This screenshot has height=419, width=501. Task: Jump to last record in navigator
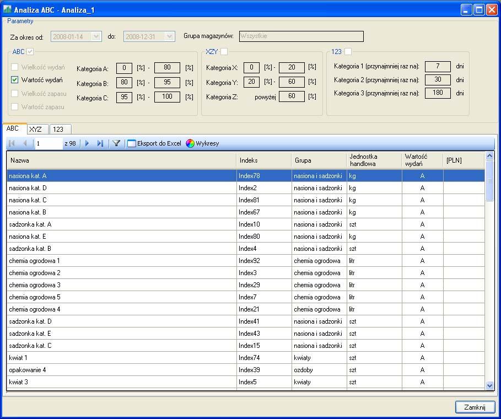100,143
